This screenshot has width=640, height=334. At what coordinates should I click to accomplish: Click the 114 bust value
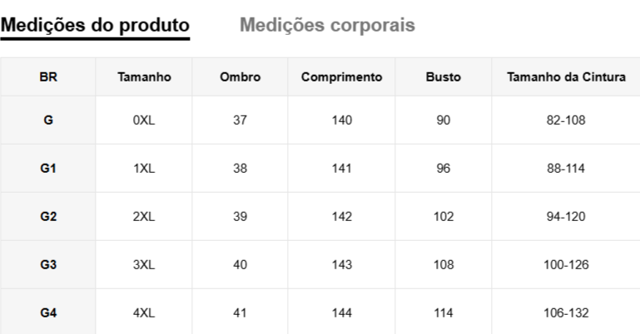coord(444,313)
